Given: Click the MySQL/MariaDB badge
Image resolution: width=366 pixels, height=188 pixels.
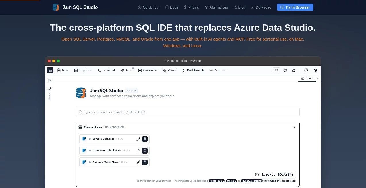Looking at the screenshot, I should click(251, 181).
